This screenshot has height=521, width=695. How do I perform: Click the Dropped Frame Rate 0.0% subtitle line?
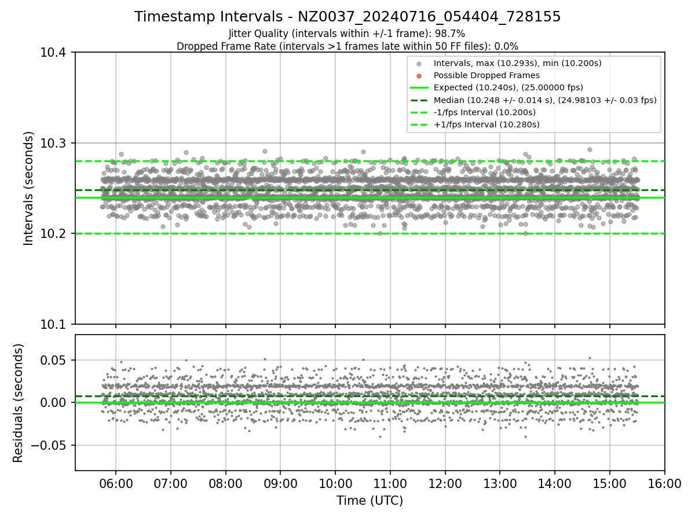pyautogui.click(x=348, y=46)
